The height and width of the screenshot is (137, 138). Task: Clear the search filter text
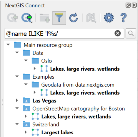(118, 33)
